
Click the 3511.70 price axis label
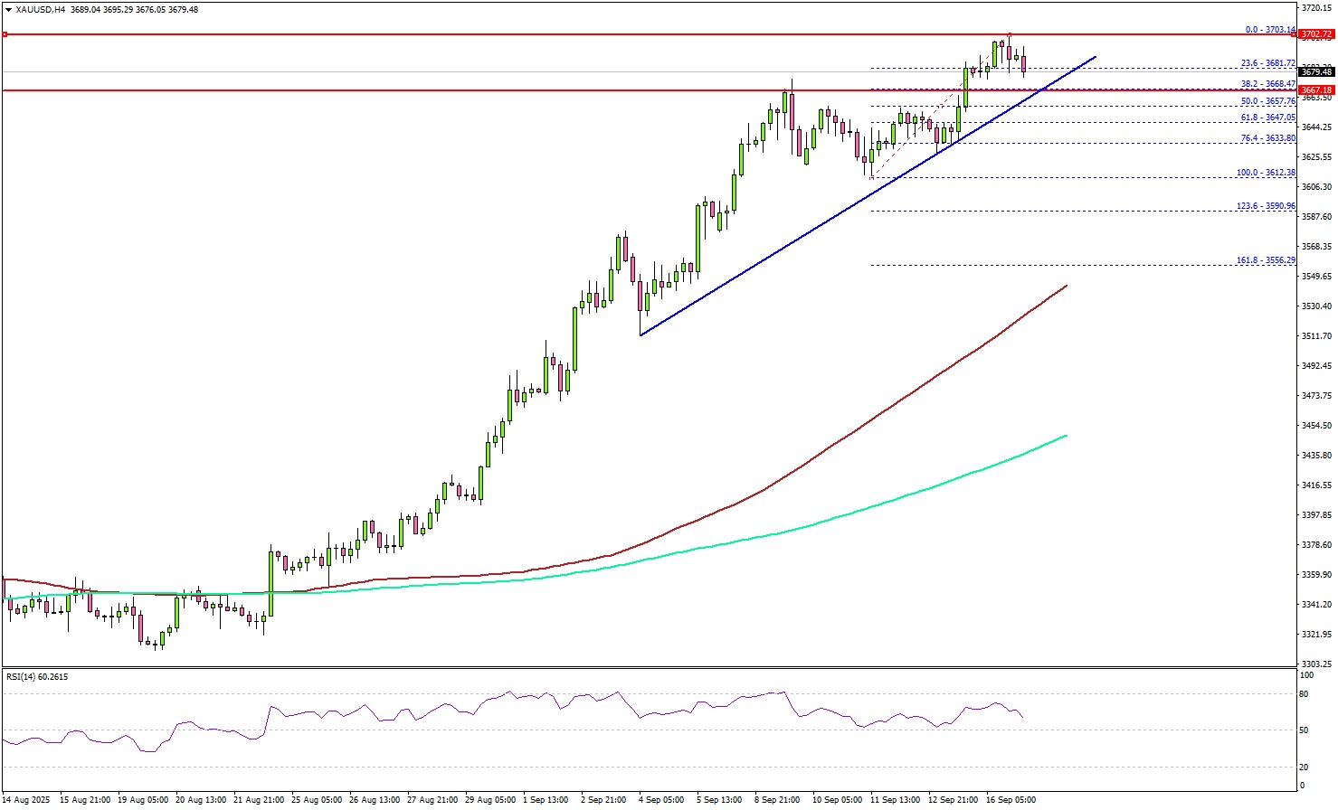(1314, 336)
